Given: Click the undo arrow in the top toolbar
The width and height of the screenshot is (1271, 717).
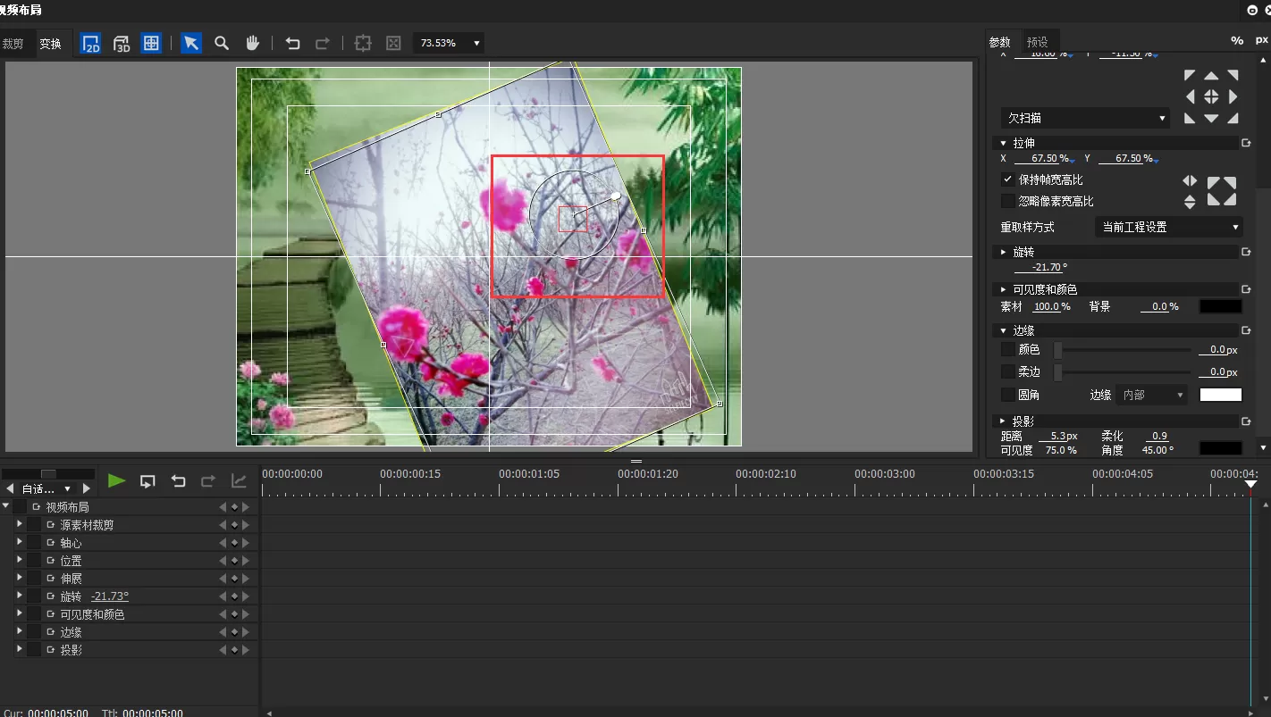Looking at the screenshot, I should coord(292,43).
